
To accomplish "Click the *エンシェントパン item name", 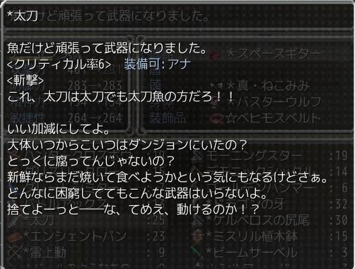I will pos(74,237).
